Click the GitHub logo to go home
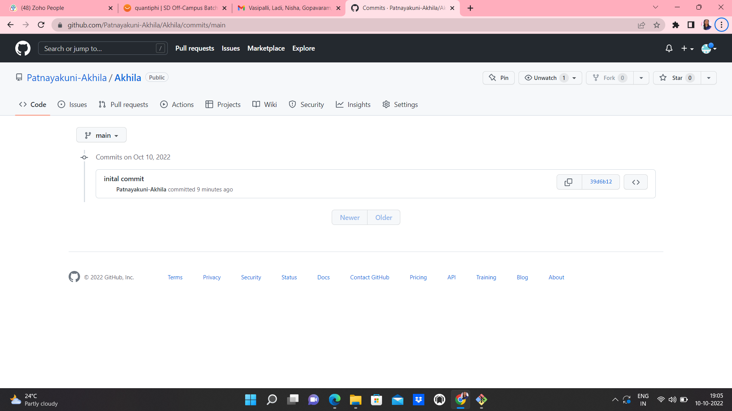This screenshot has height=411, width=732. click(x=23, y=48)
